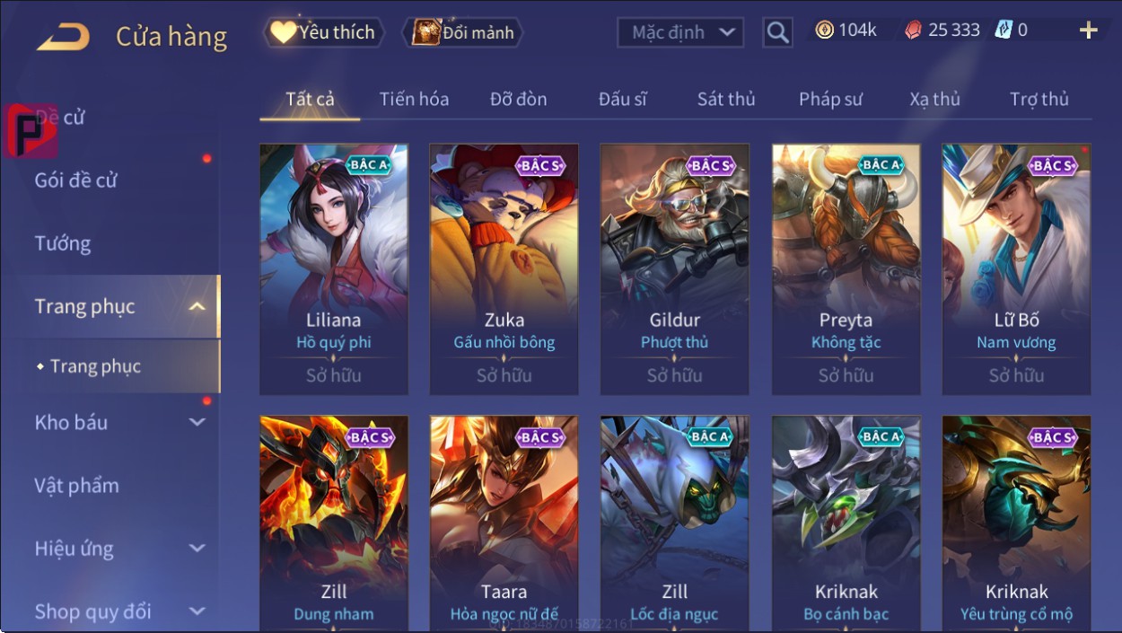
Task: Open Đổi mảnh fragment exchange chest
Action: click(x=463, y=33)
